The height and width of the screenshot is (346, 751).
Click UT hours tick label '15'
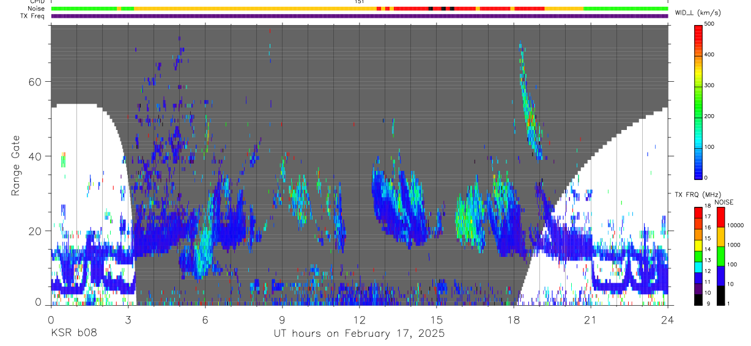pos(437,320)
